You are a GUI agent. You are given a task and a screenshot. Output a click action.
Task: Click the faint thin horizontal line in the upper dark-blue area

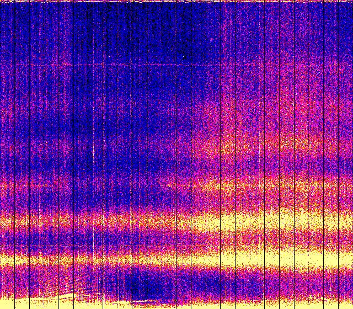138,65
